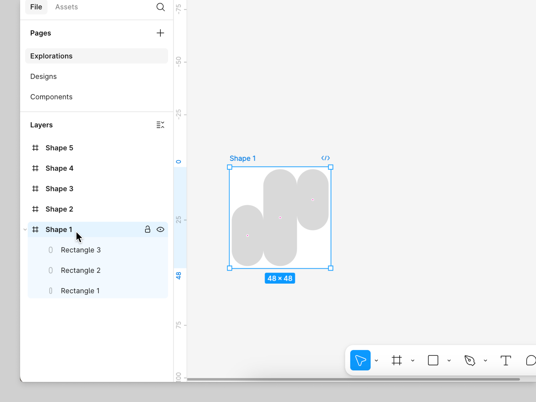
Task: Select the Rectangle 2 layer
Action: [81, 270]
